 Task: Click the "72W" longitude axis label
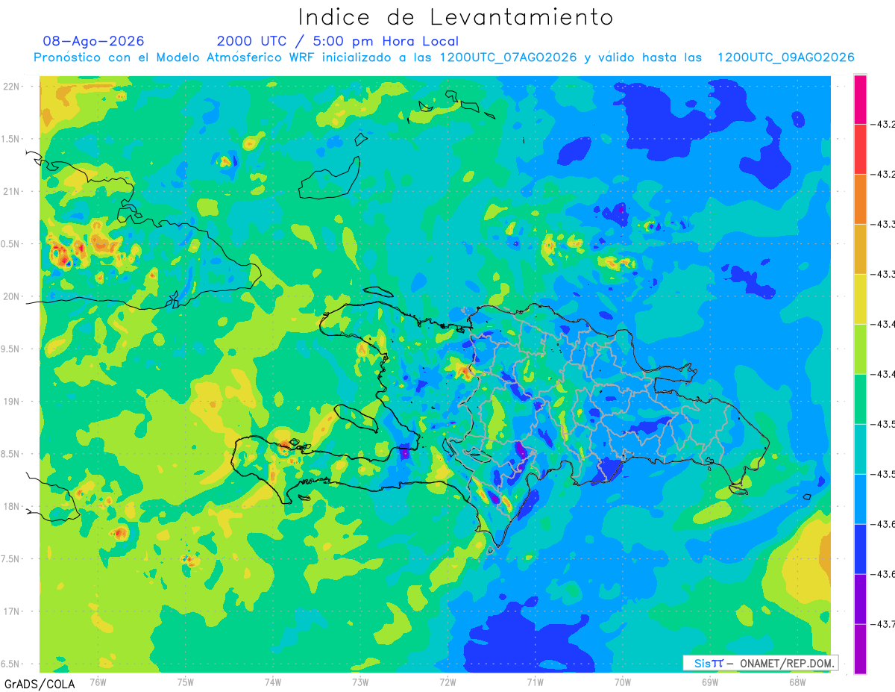coord(447,681)
